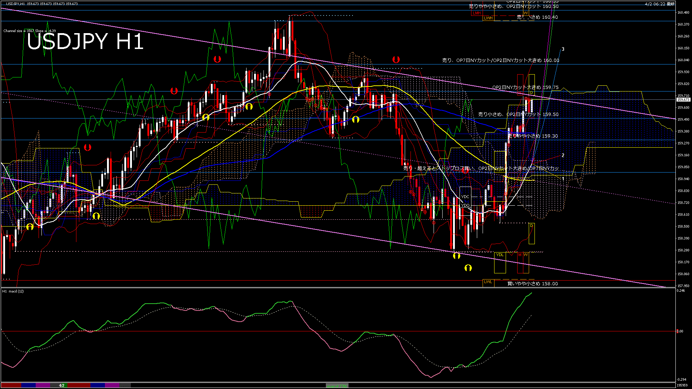
Task: Select the 売り小さめ 159.50 level label
Action: pyautogui.click(x=518, y=115)
